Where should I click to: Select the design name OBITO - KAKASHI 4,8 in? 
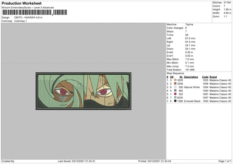[28, 17]
